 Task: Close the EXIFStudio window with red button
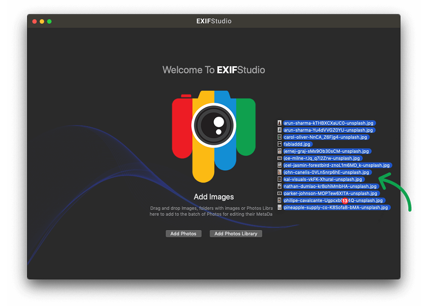tap(34, 21)
